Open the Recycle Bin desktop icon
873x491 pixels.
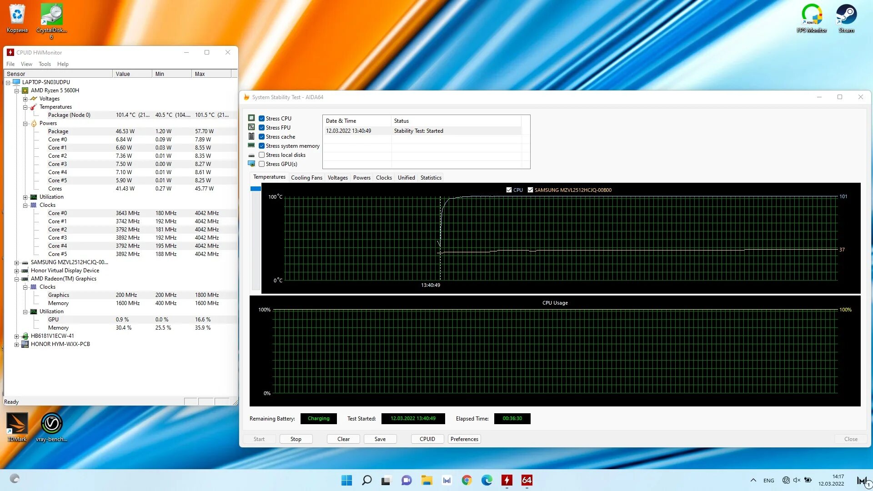point(17,18)
